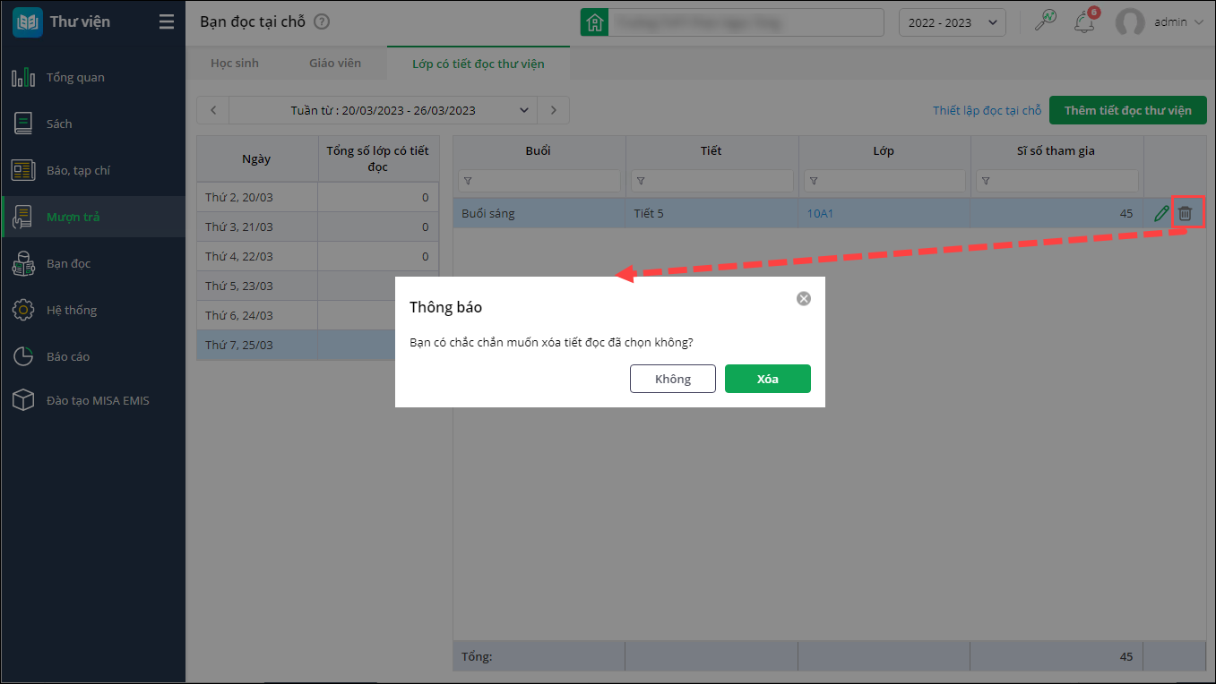Confirm deletion with the green Xóa button
Viewport: 1216px width, 684px height.
click(x=768, y=379)
